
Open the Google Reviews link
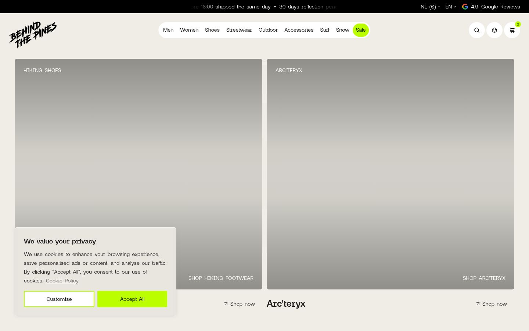(x=501, y=7)
